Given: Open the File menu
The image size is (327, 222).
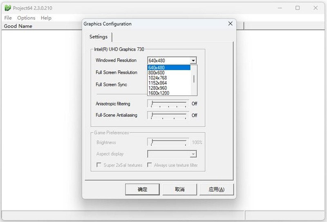Looking at the screenshot, I should (x=8, y=18).
